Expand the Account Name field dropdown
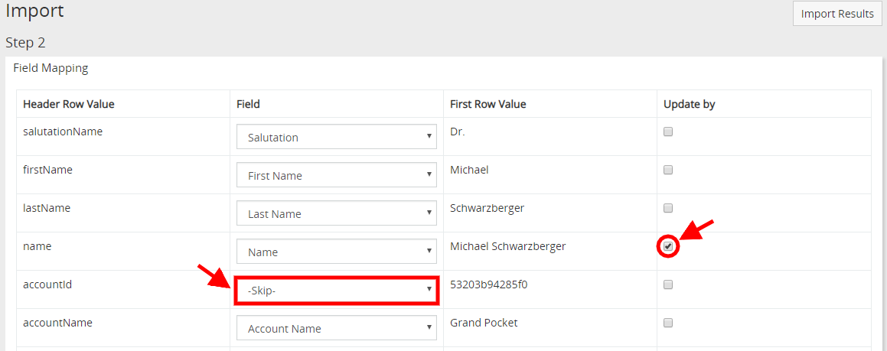887x351 pixels. (337, 328)
